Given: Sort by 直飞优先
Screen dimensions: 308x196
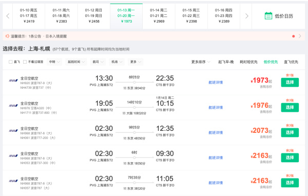Looking at the screenshot, I should pos(291,62).
